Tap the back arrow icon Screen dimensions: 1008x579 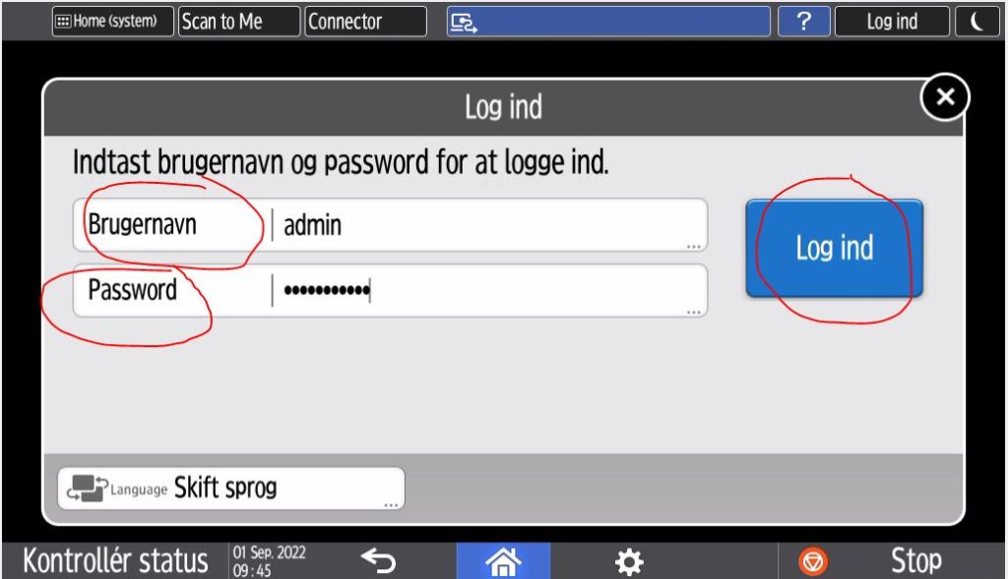click(378, 561)
